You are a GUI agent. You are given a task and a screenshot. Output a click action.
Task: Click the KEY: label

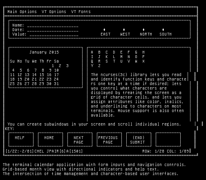[x=10, y=129]
